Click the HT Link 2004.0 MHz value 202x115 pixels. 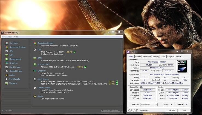148,98
